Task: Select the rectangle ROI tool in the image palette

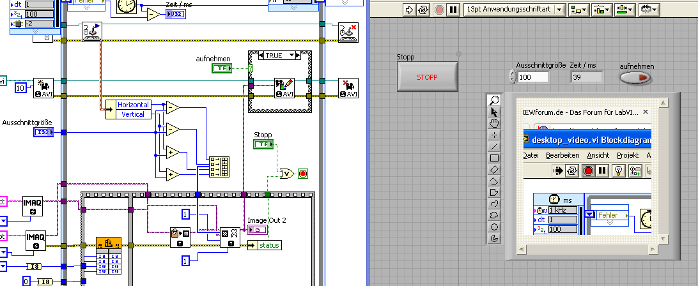Action: (493, 158)
